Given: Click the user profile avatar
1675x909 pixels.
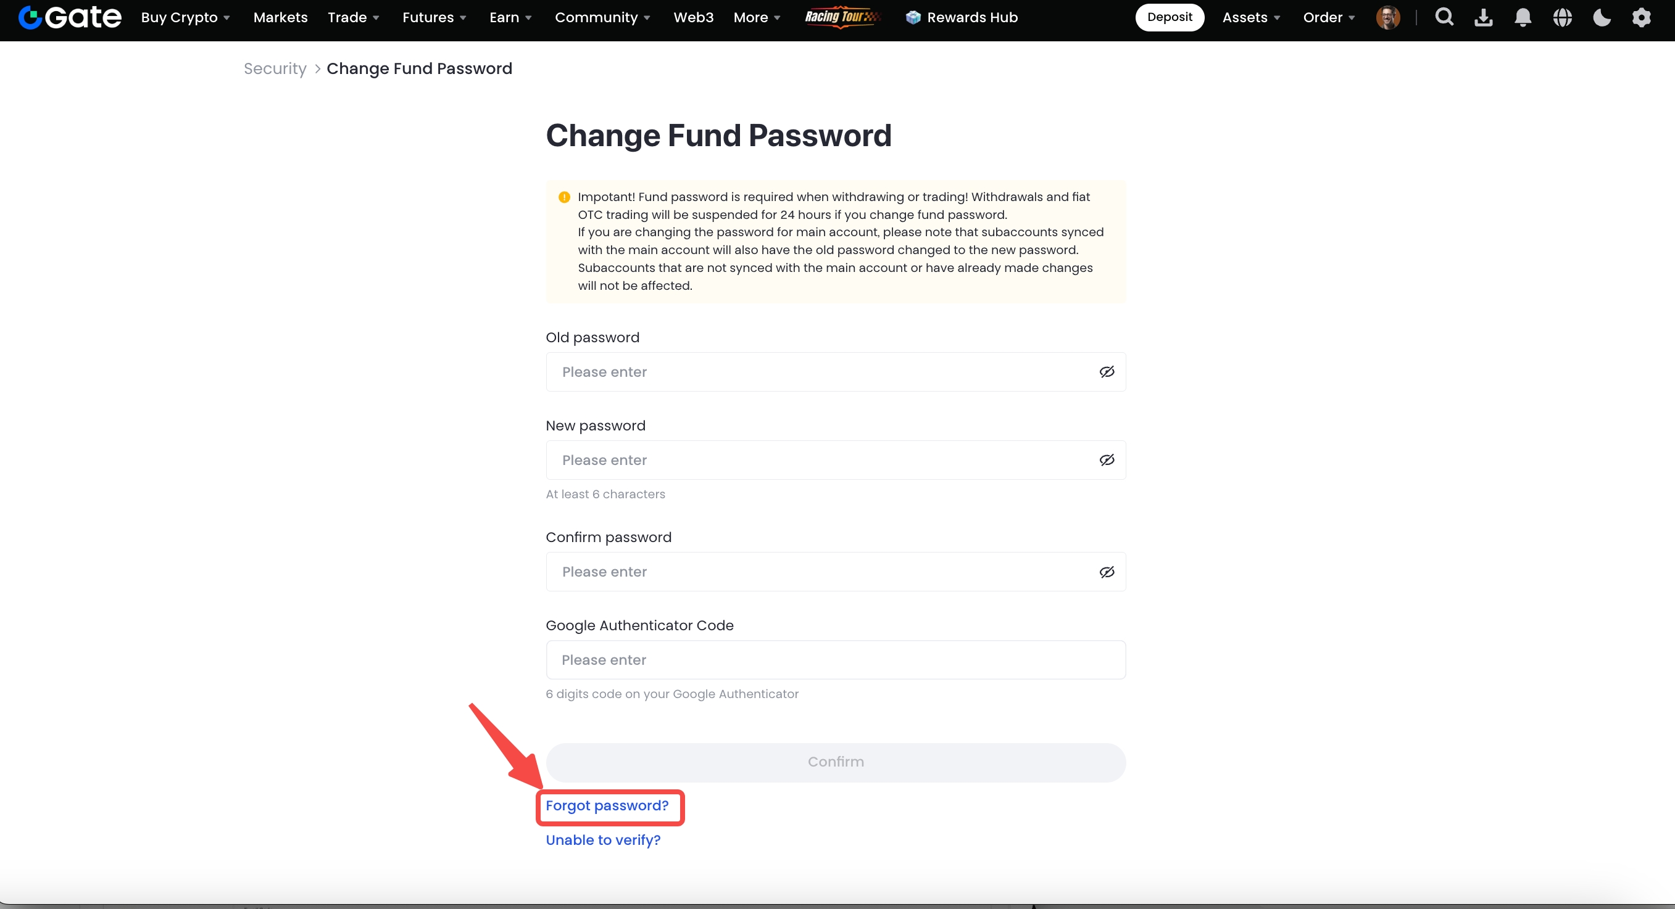Looking at the screenshot, I should [1387, 17].
